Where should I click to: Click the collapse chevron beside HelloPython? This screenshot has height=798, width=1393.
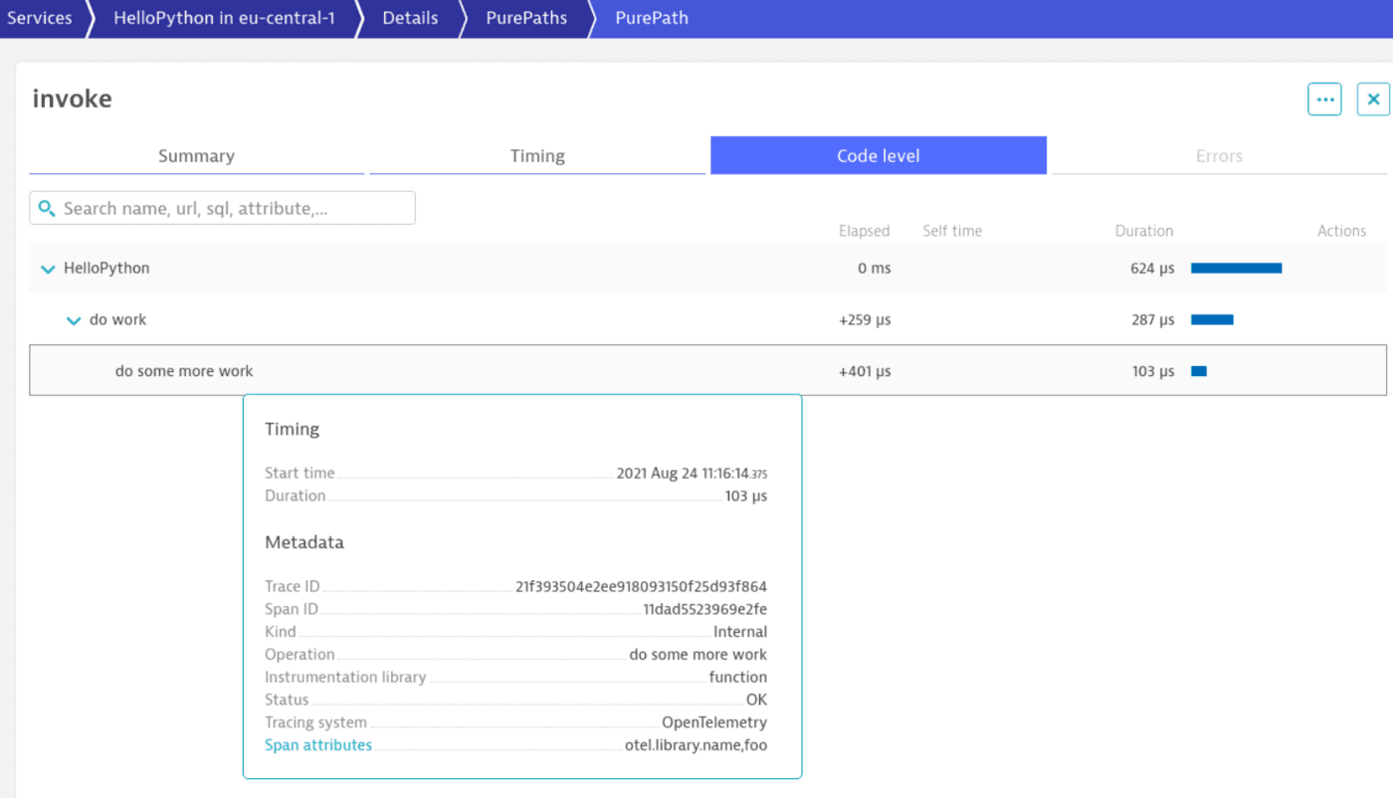coord(47,268)
